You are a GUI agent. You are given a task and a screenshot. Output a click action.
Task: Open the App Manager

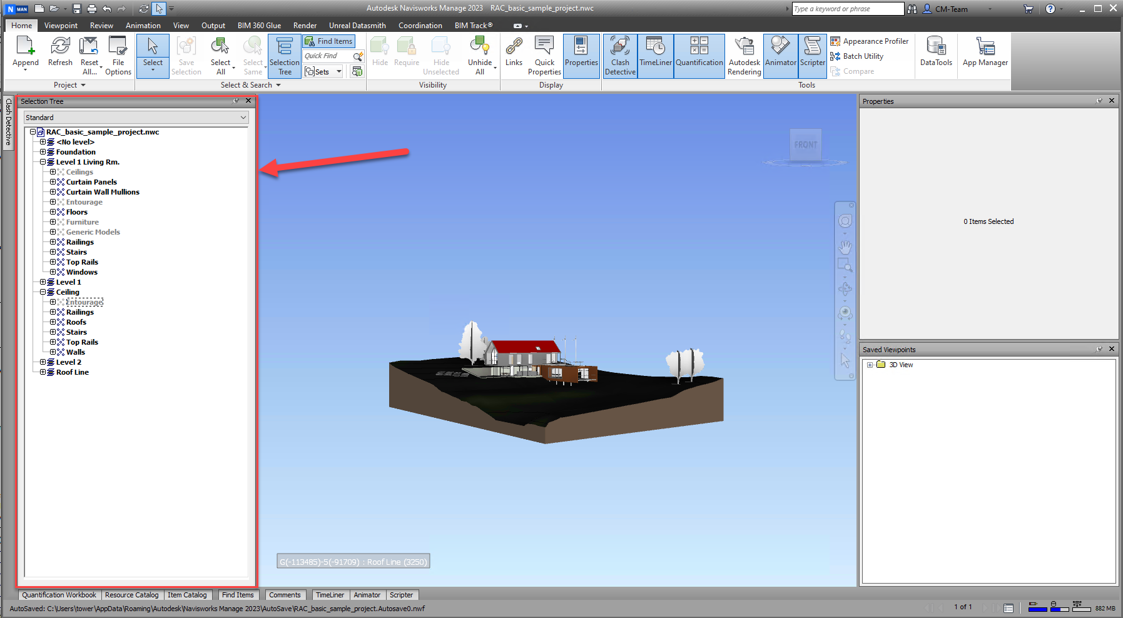coord(985,51)
